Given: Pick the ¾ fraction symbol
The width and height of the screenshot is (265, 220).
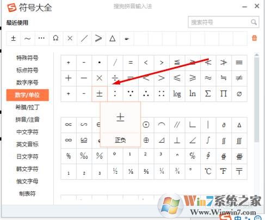Looking at the screenshot, I should pos(177,172).
